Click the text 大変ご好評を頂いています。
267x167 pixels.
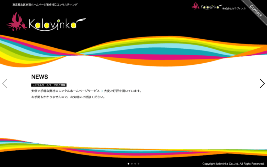click(x=123, y=91)
